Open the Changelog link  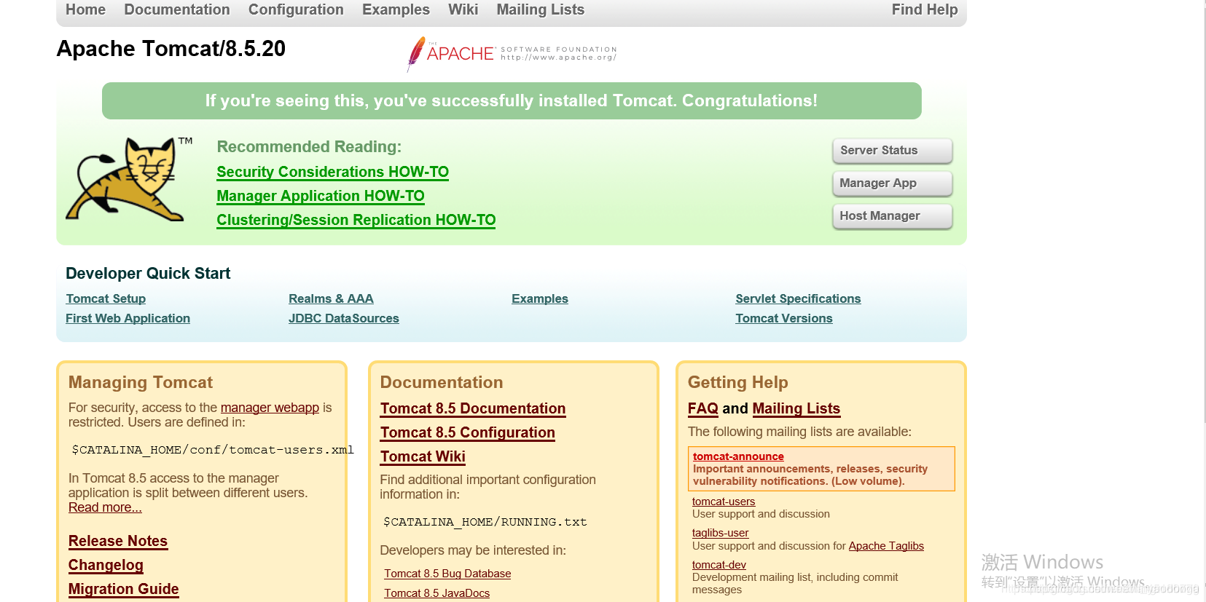[106, 565]
